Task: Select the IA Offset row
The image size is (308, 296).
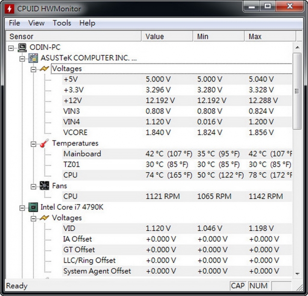Action: point(177,239)
